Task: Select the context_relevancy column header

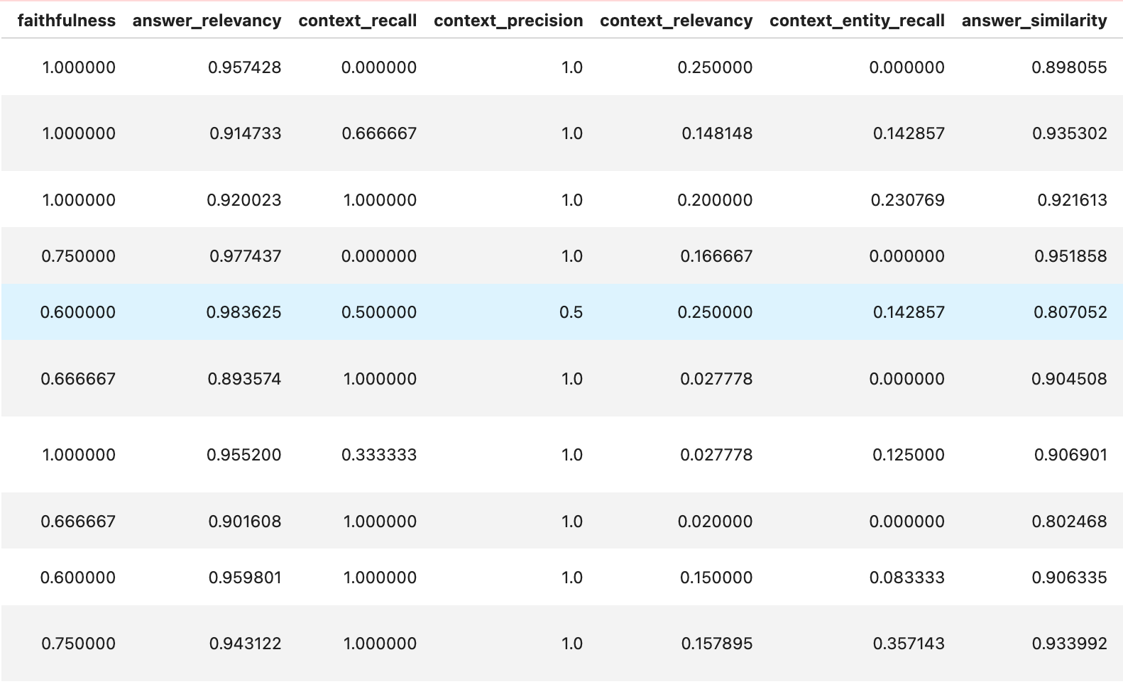Action: [x=676, y=21]
